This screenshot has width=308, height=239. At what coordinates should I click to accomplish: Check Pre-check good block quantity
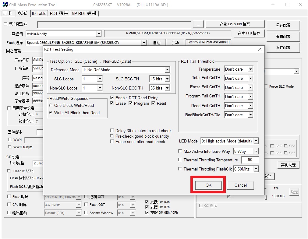pyautogui.click(x=112, y=136)
